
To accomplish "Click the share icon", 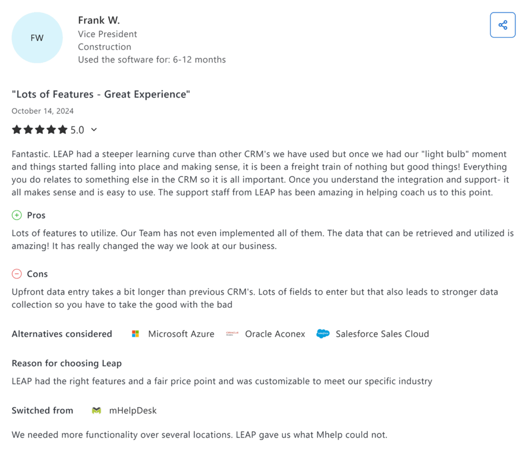I will pyautogui.click(x=502, y=25).
